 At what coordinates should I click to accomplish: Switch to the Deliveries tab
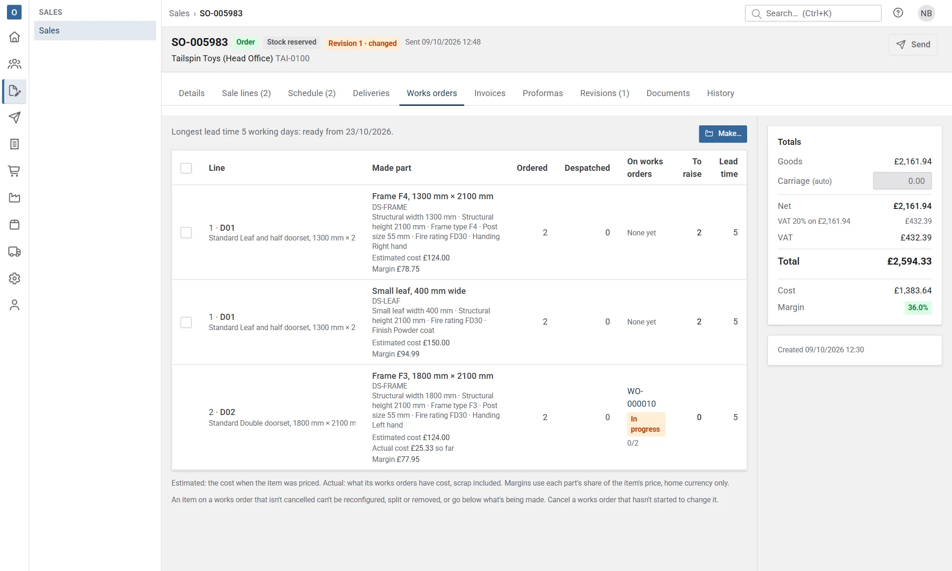tap(371, 93)
